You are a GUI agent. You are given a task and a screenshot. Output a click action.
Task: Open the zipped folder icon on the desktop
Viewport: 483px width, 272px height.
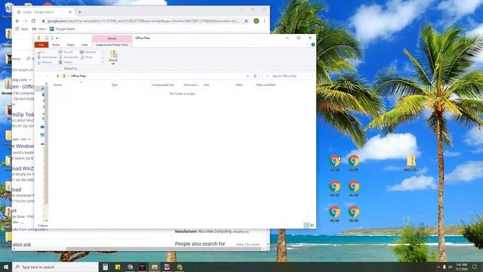point(411,163)
